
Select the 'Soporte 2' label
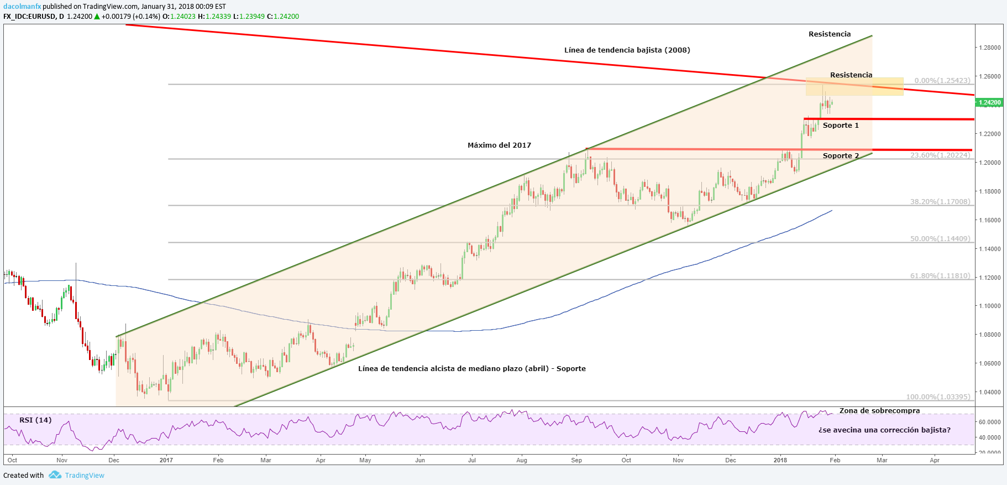point(841,156)
